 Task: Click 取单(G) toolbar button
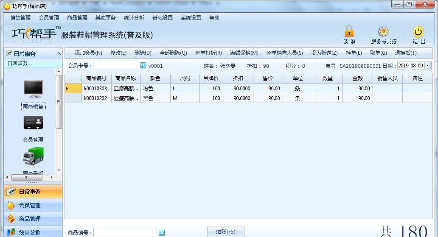379,53
